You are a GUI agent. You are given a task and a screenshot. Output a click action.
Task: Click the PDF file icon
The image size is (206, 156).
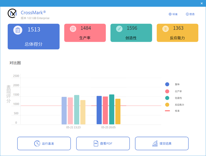[96, 143]
